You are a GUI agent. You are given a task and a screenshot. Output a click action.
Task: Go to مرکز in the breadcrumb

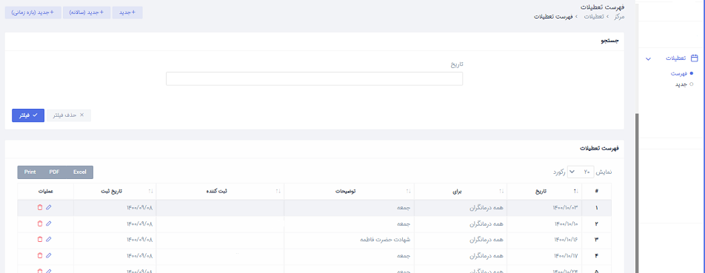619,16
